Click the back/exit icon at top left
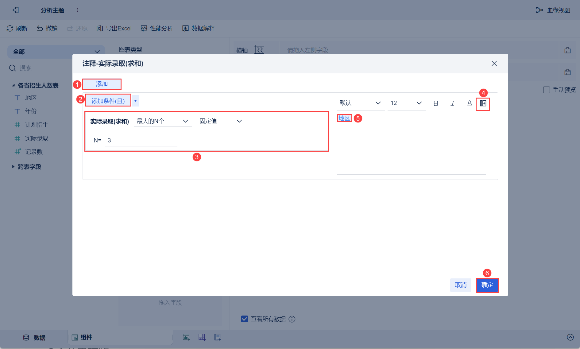The image size is (580, 349). pyautogui.click(x=16, y=10)
